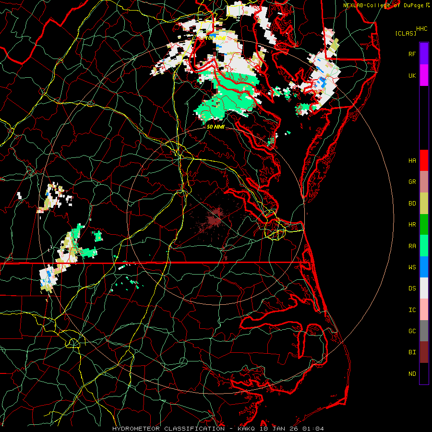Click the DS legend label
Image resolution: width=432 pixels, height=432 pixels.
click(x=412, y=288)
